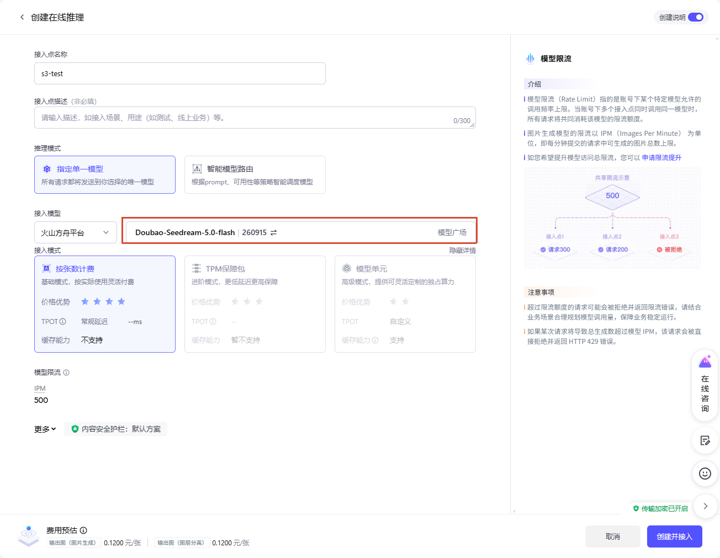Screen dimensions: 720x558
Task: Click the 输出图（图层分离） price tag
Action: (x=181, y=543)
